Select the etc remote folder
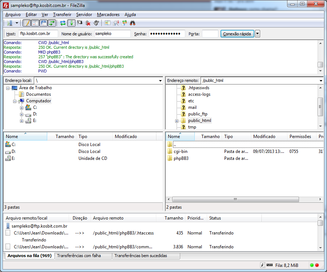The height and width of the screenshot is (272, 327). pos(191,101)
